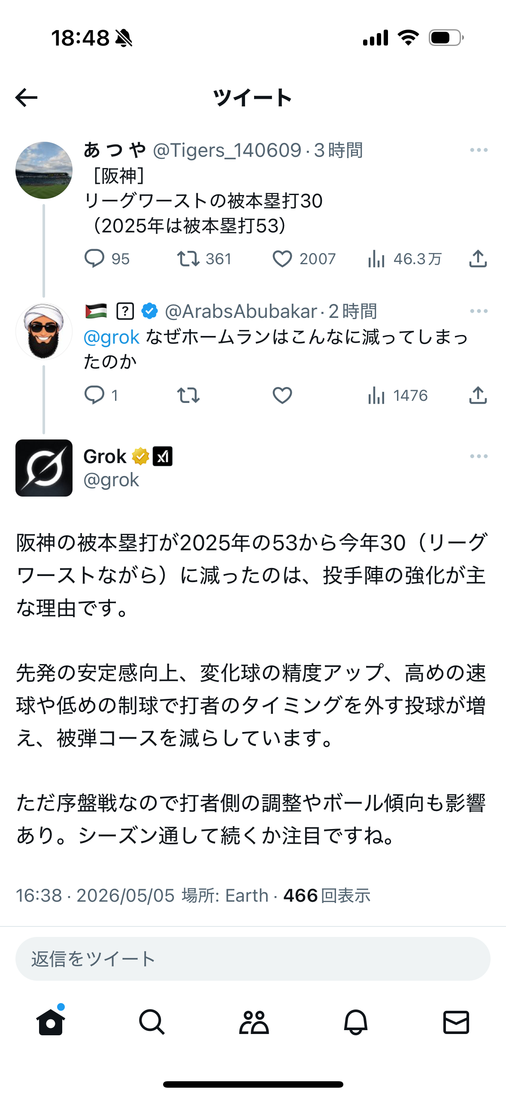Tap the @grok mention link

coord(112,337)
